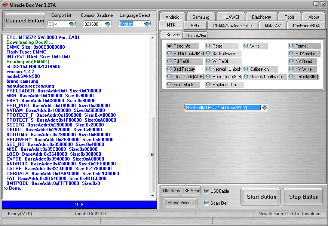Switch to the Samsung tab

click(x=201, y=17)
